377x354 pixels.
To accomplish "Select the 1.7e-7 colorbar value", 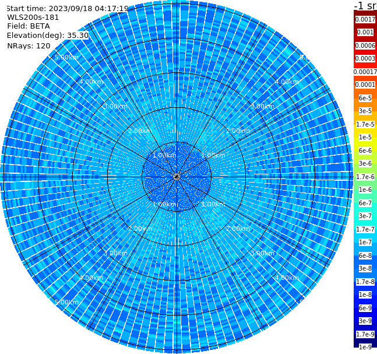I will (365, 229).
